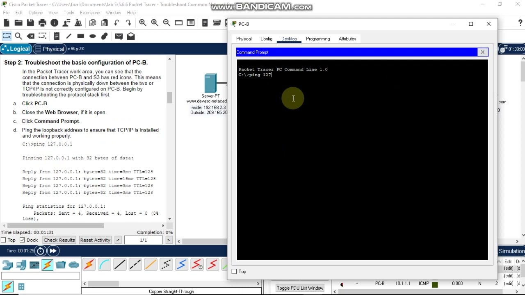Image resolution: width=525 pixels, height=295 pixels.
Task: Switch to Simulation mode
Action: [x=511, y=251]
